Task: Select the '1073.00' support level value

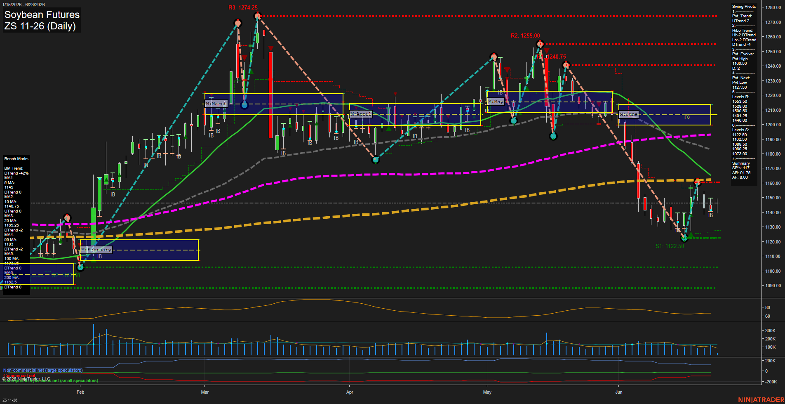Action: (739, 154)
